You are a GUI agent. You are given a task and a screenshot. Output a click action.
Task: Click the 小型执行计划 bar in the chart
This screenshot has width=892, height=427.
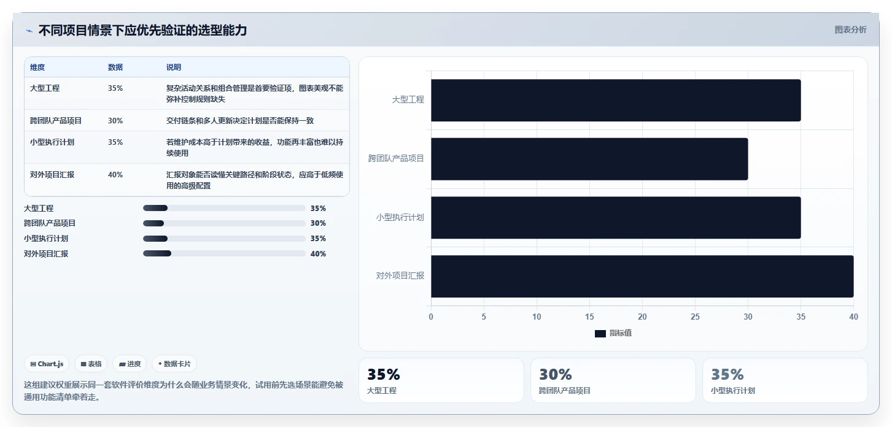click(x=616, y=218)
